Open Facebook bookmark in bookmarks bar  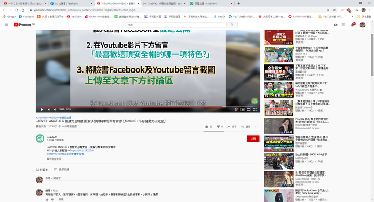click(x=26, y=17)
